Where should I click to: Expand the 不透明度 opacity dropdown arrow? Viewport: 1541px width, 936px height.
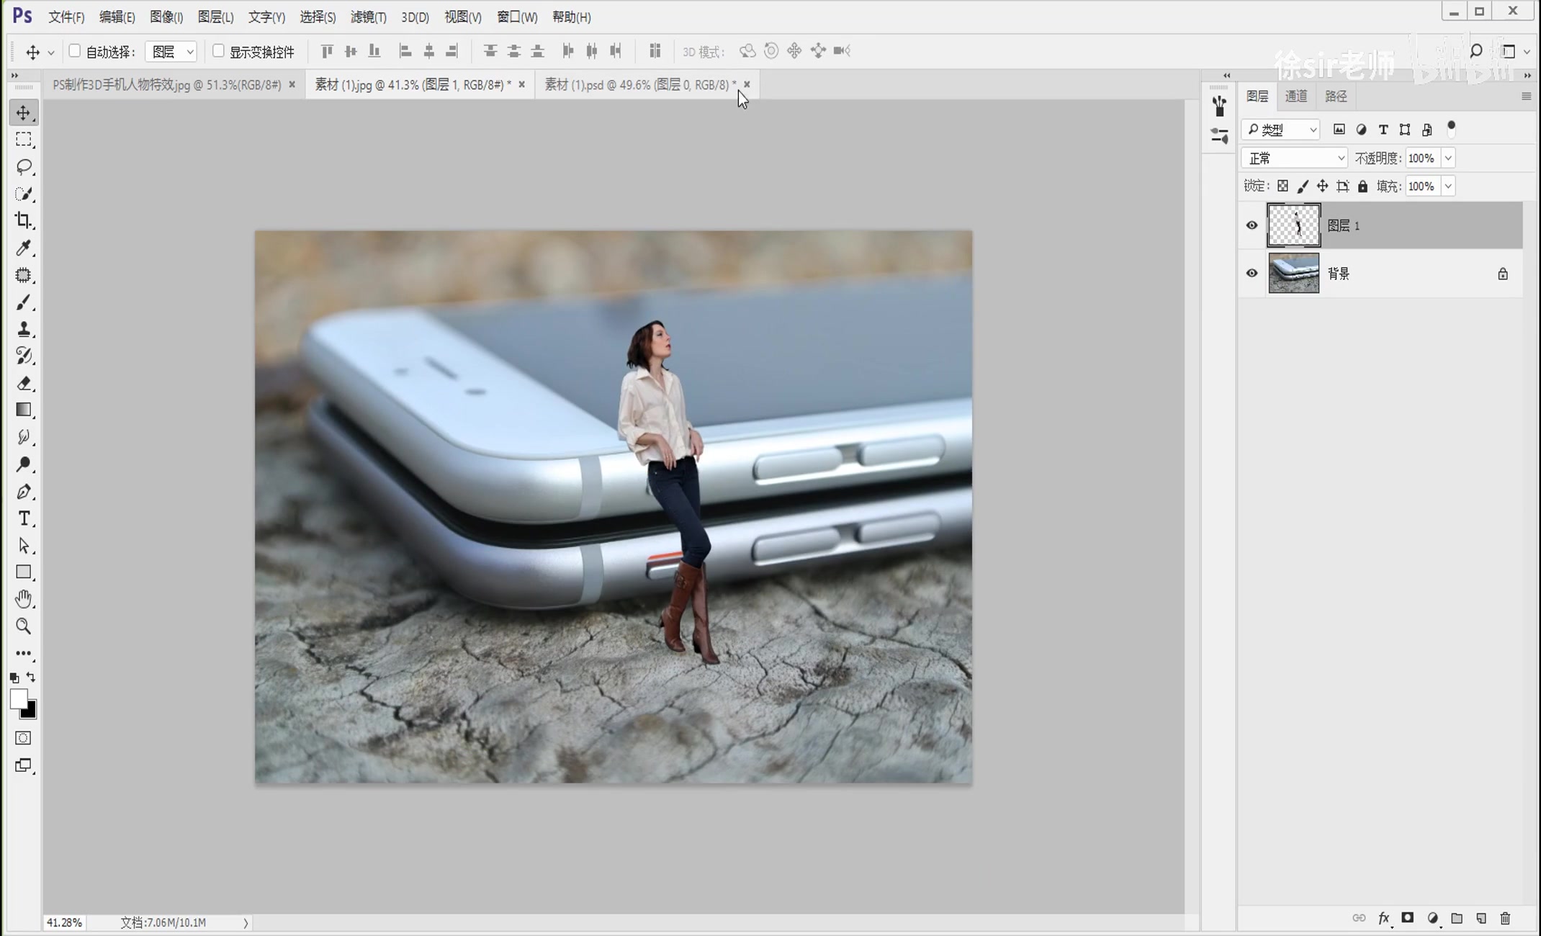click(x=1448, y=158)
